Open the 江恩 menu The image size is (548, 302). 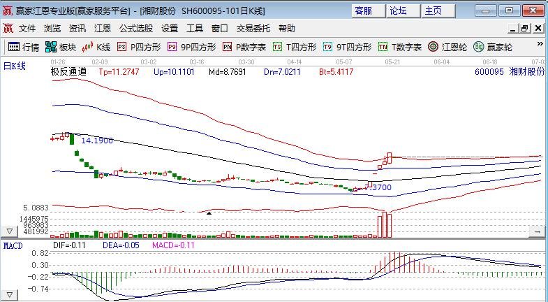tap(103, 29)
